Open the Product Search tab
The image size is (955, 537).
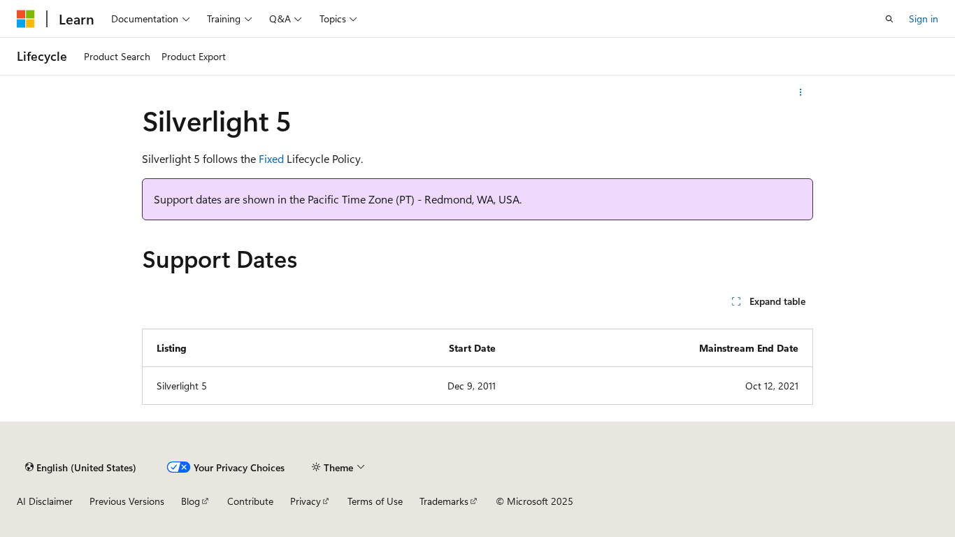click(117, 57)
